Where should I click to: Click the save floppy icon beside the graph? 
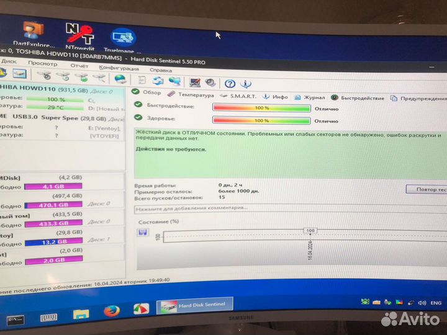[x=143, y=233]
